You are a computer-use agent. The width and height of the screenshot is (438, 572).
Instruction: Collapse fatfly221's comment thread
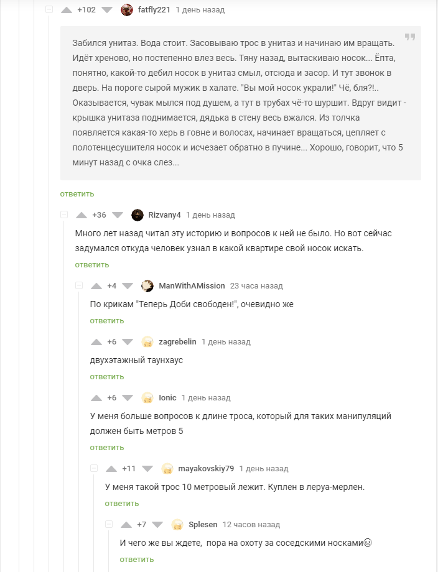tap(49, 10)
